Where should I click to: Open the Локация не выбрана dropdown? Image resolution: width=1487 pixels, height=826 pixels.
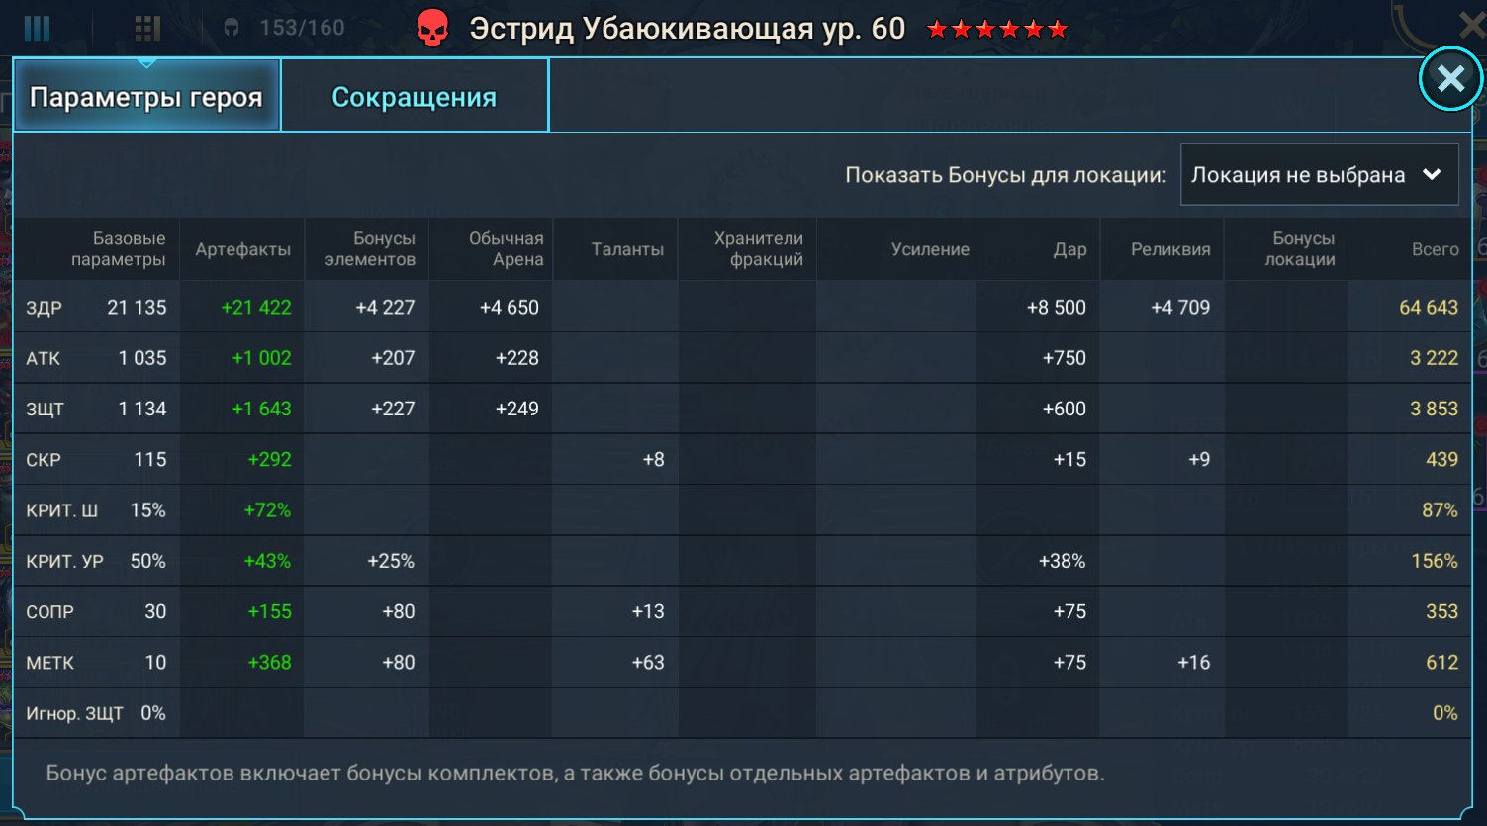(x=1319, y=175)
